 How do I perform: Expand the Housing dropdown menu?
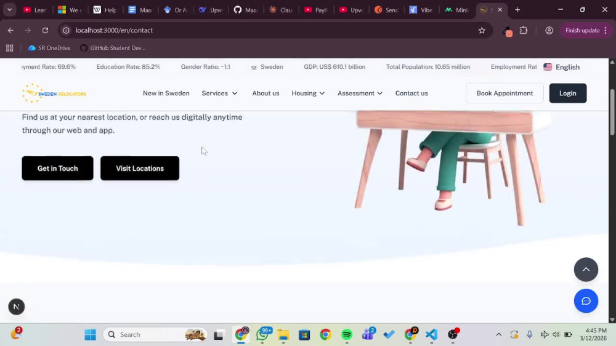point(308,93)
